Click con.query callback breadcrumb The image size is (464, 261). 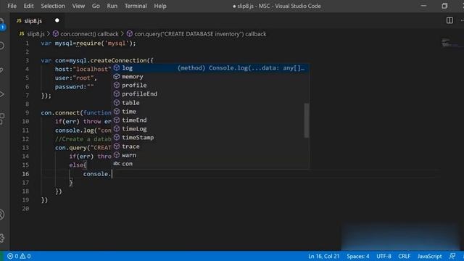(200, 34)
